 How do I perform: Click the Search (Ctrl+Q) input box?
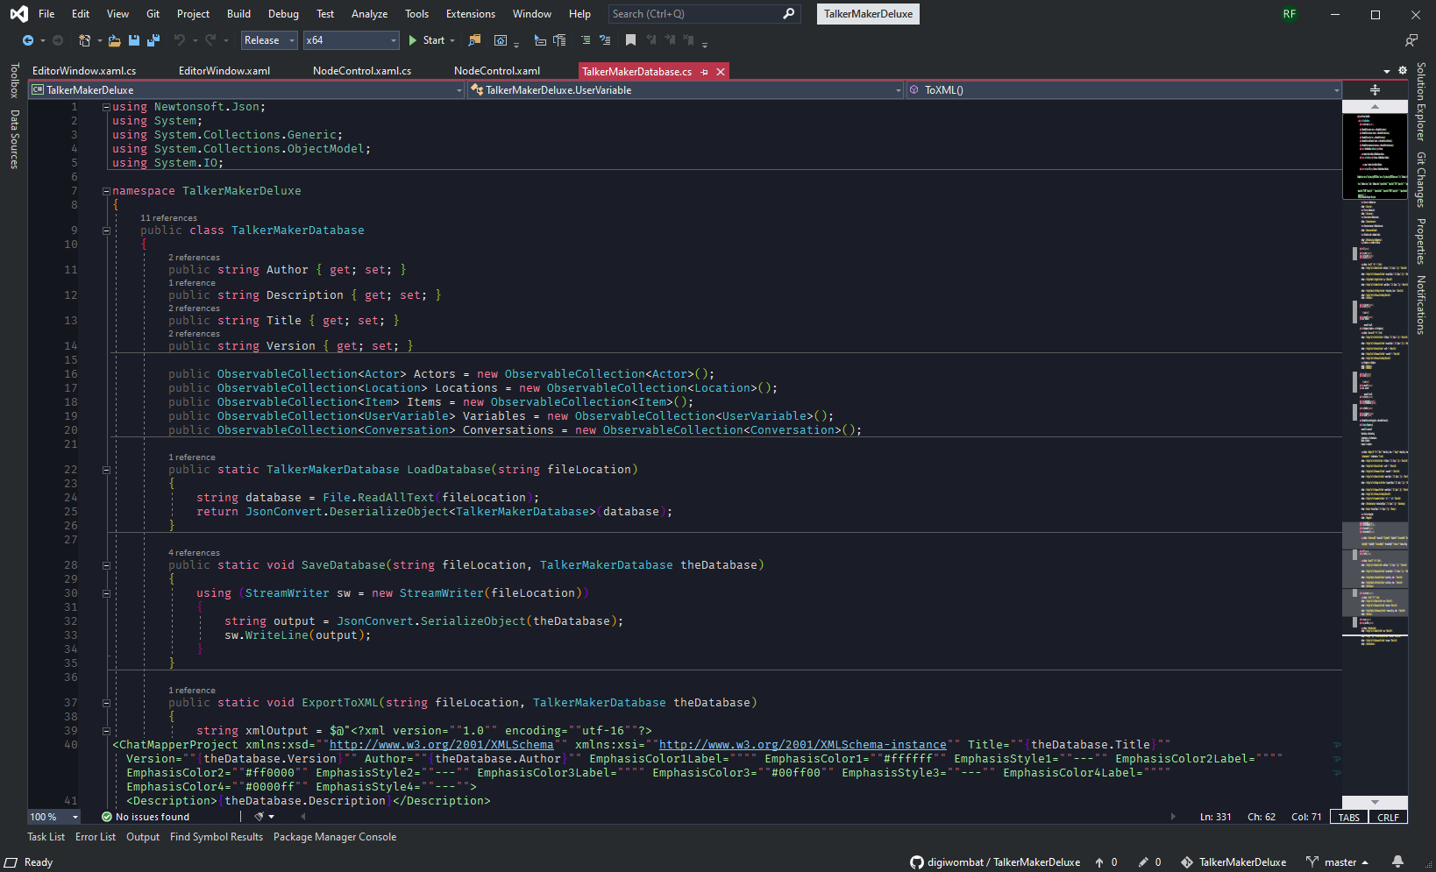693,14
